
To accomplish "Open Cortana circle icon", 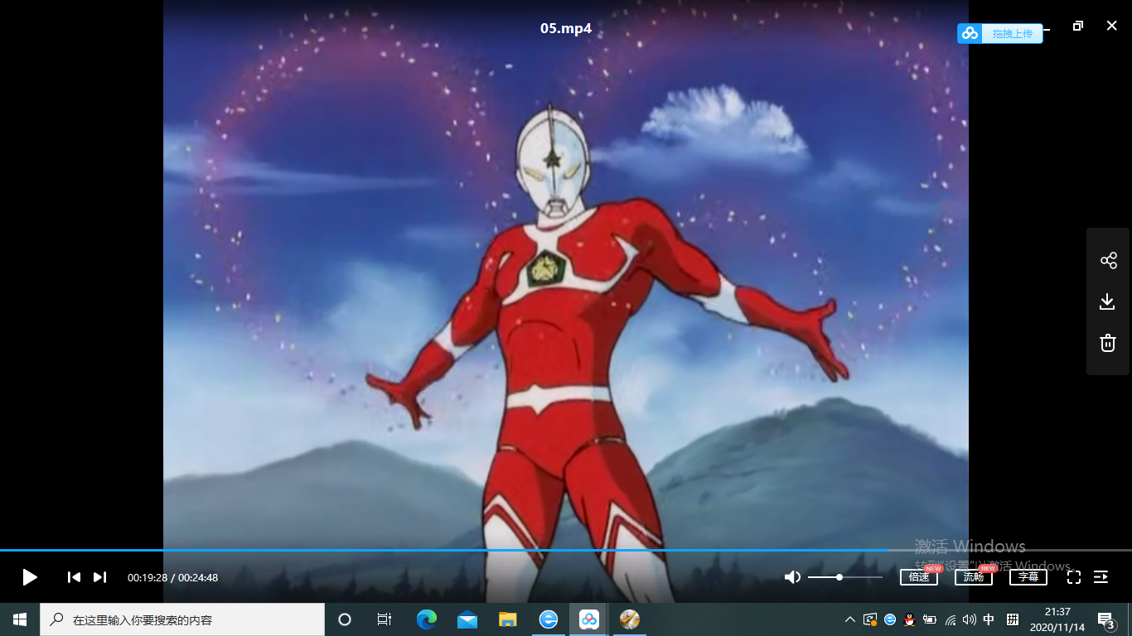I will coord(345,619).
